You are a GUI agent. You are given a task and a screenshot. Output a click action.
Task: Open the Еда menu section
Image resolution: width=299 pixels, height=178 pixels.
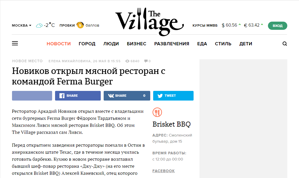(202, 44)
